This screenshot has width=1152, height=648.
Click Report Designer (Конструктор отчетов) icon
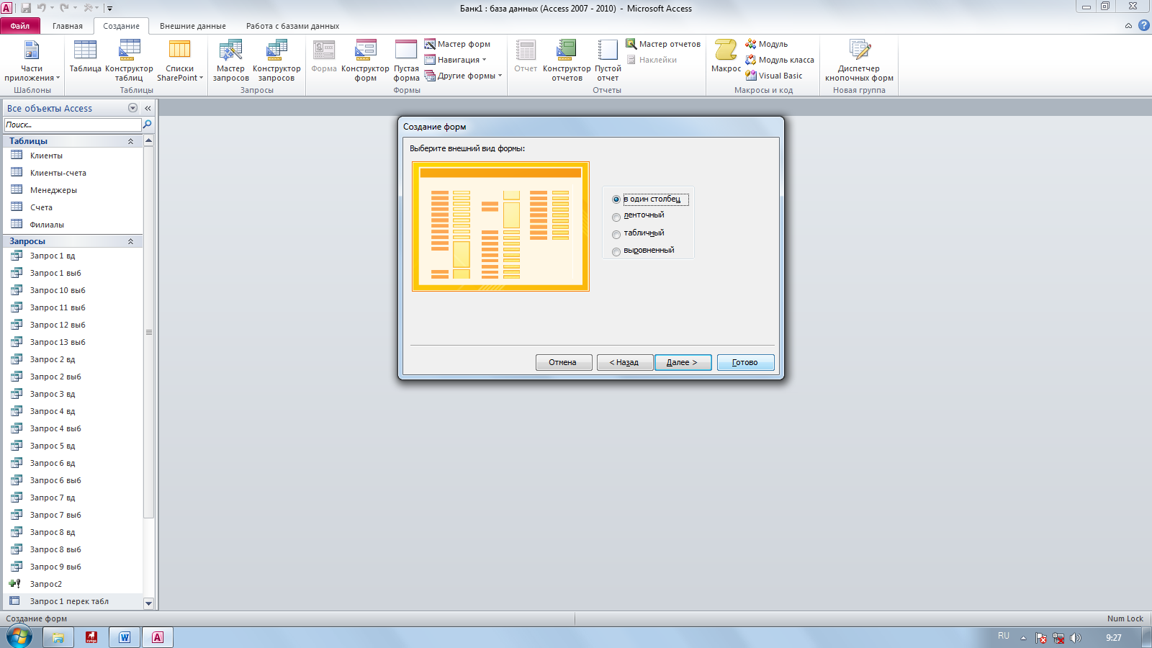(567, 60)
